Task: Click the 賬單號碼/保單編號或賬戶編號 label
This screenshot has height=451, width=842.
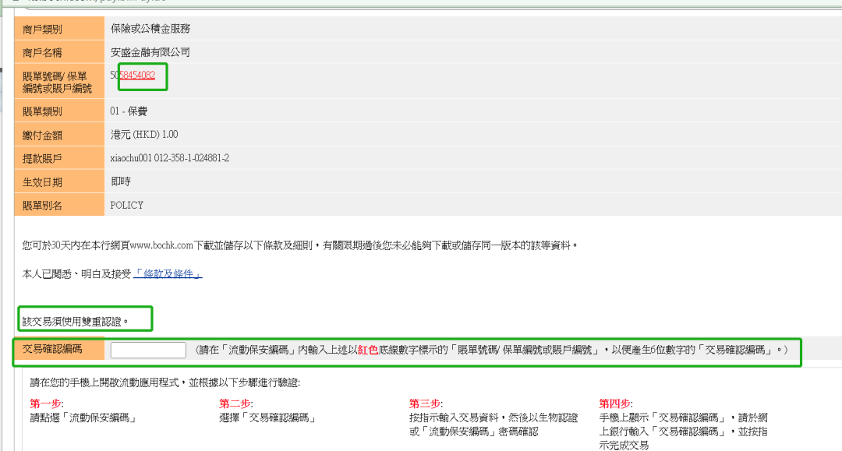Action: (57, 82)
